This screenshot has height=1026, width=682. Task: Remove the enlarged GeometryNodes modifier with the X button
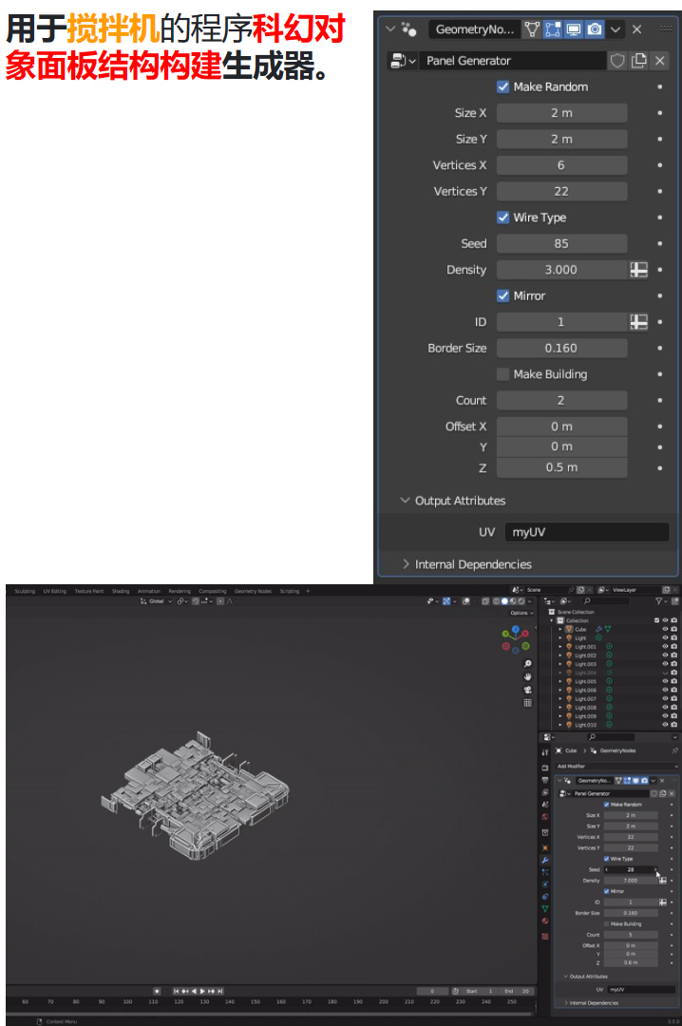[x=636, y=29]
